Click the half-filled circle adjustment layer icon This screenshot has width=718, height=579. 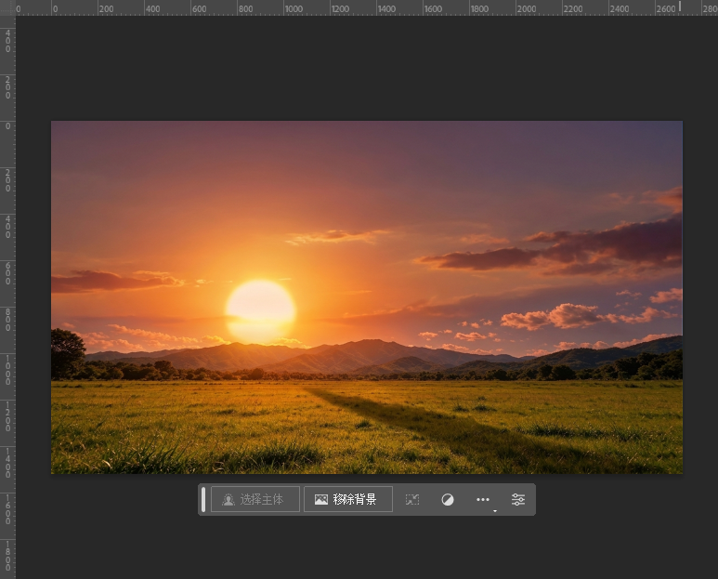(448, 499)
